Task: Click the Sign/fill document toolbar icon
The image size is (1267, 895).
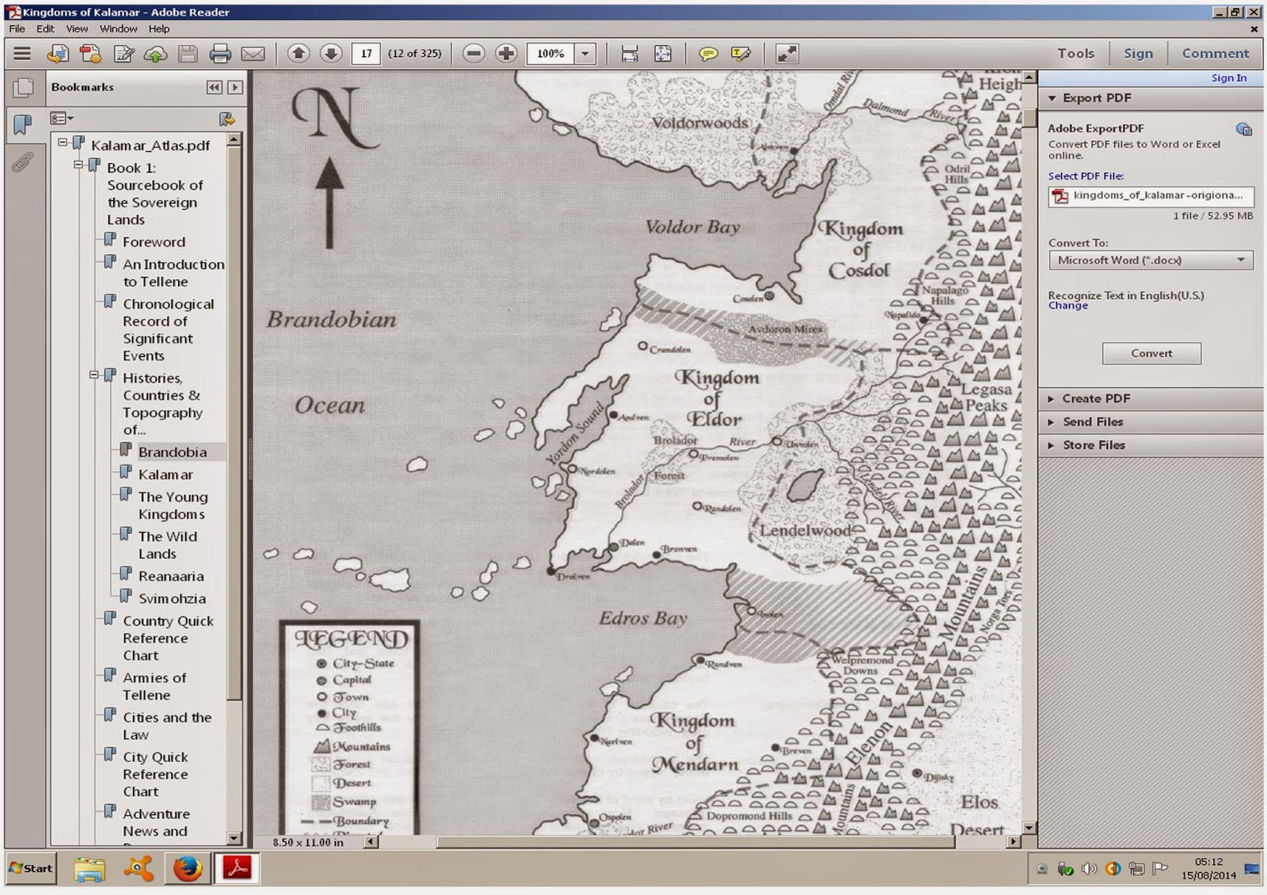Action: coord(124,54)
